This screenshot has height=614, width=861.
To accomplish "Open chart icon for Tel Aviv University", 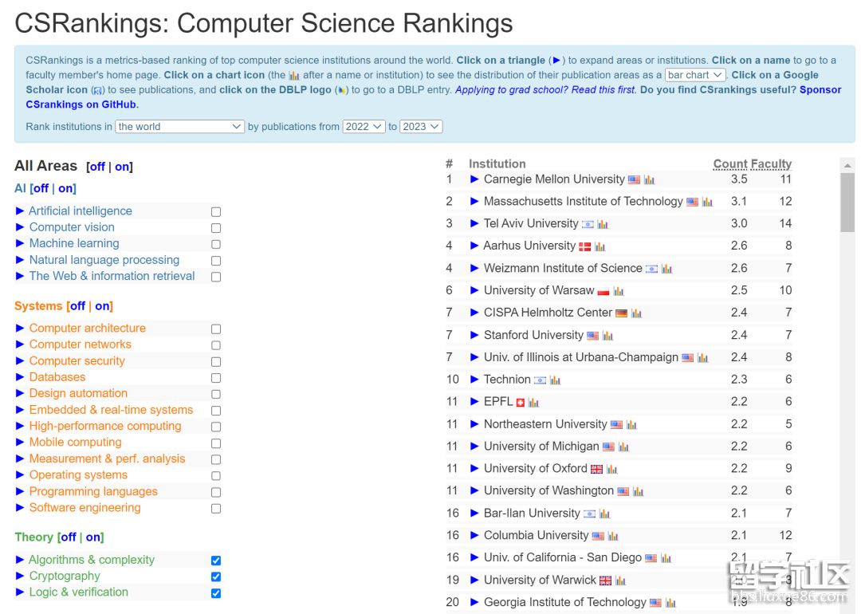I will [x=603, y=224].
